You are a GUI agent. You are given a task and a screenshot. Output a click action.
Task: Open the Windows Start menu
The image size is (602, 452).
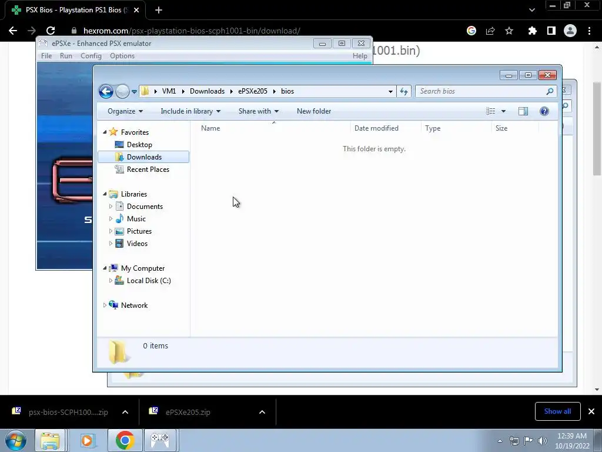(16, 440)
